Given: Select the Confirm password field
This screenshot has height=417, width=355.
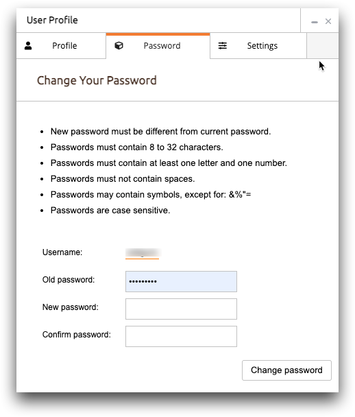Looking at the screenshot, I should (181, 336).
